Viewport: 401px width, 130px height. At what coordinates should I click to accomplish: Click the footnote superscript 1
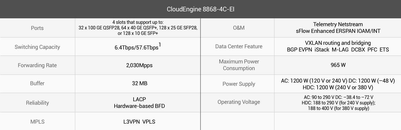[160, 45]
